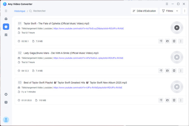
Task: Delete the Taylor Swift Fate of Ophelia entry
Action: (174, 41)
